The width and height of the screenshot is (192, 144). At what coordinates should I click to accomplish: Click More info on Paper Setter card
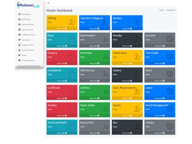pos(94,116)
